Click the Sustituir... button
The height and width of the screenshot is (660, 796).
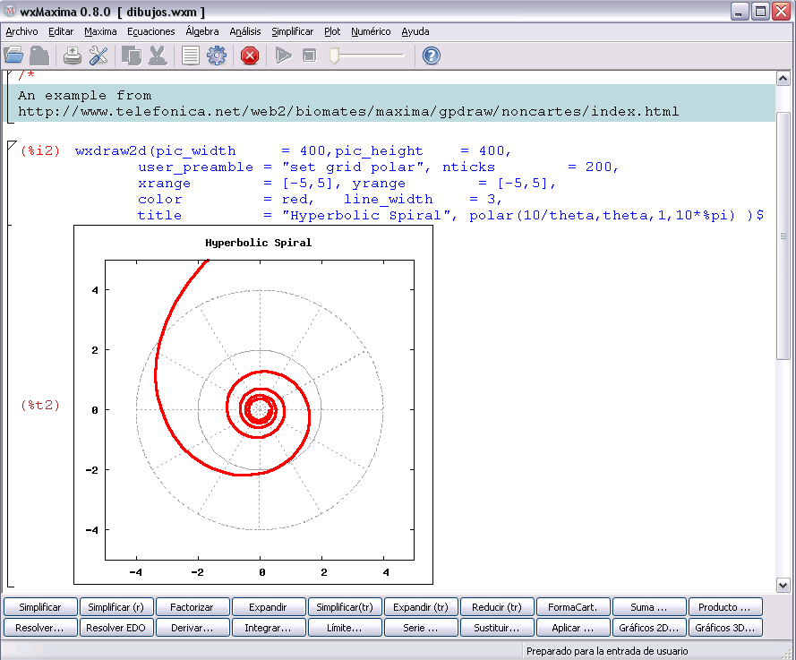497,628
